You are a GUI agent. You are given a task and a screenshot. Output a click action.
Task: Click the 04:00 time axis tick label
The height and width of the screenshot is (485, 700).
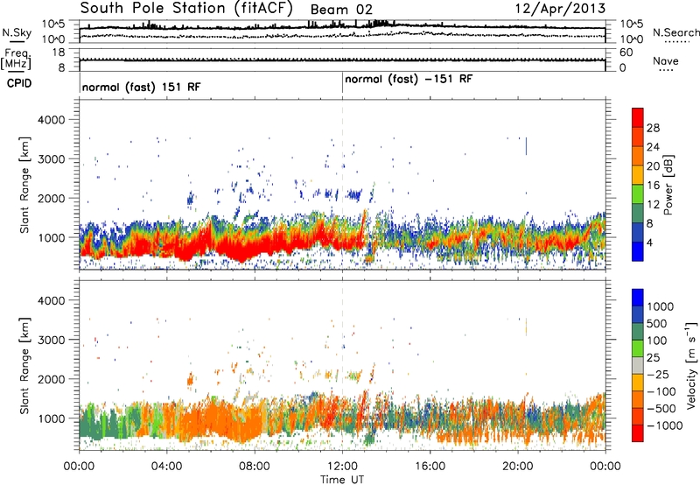coord(167,467)
